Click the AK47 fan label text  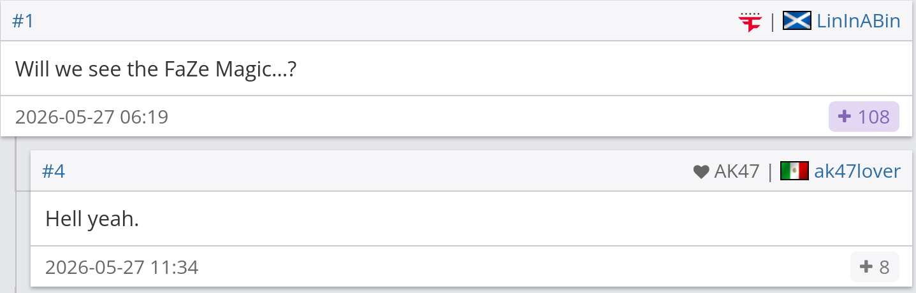coord(737,171)
